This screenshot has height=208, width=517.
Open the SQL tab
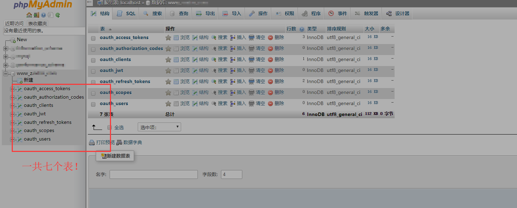pos(126,13)
